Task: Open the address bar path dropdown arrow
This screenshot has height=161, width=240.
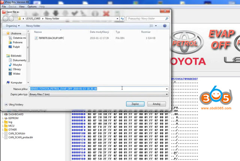Action: (117, 19)
